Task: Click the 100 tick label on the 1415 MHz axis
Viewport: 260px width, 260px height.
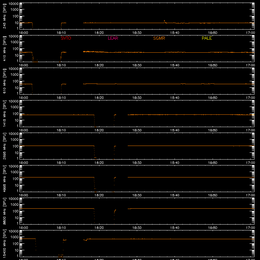Action: [x=16, y=113]
